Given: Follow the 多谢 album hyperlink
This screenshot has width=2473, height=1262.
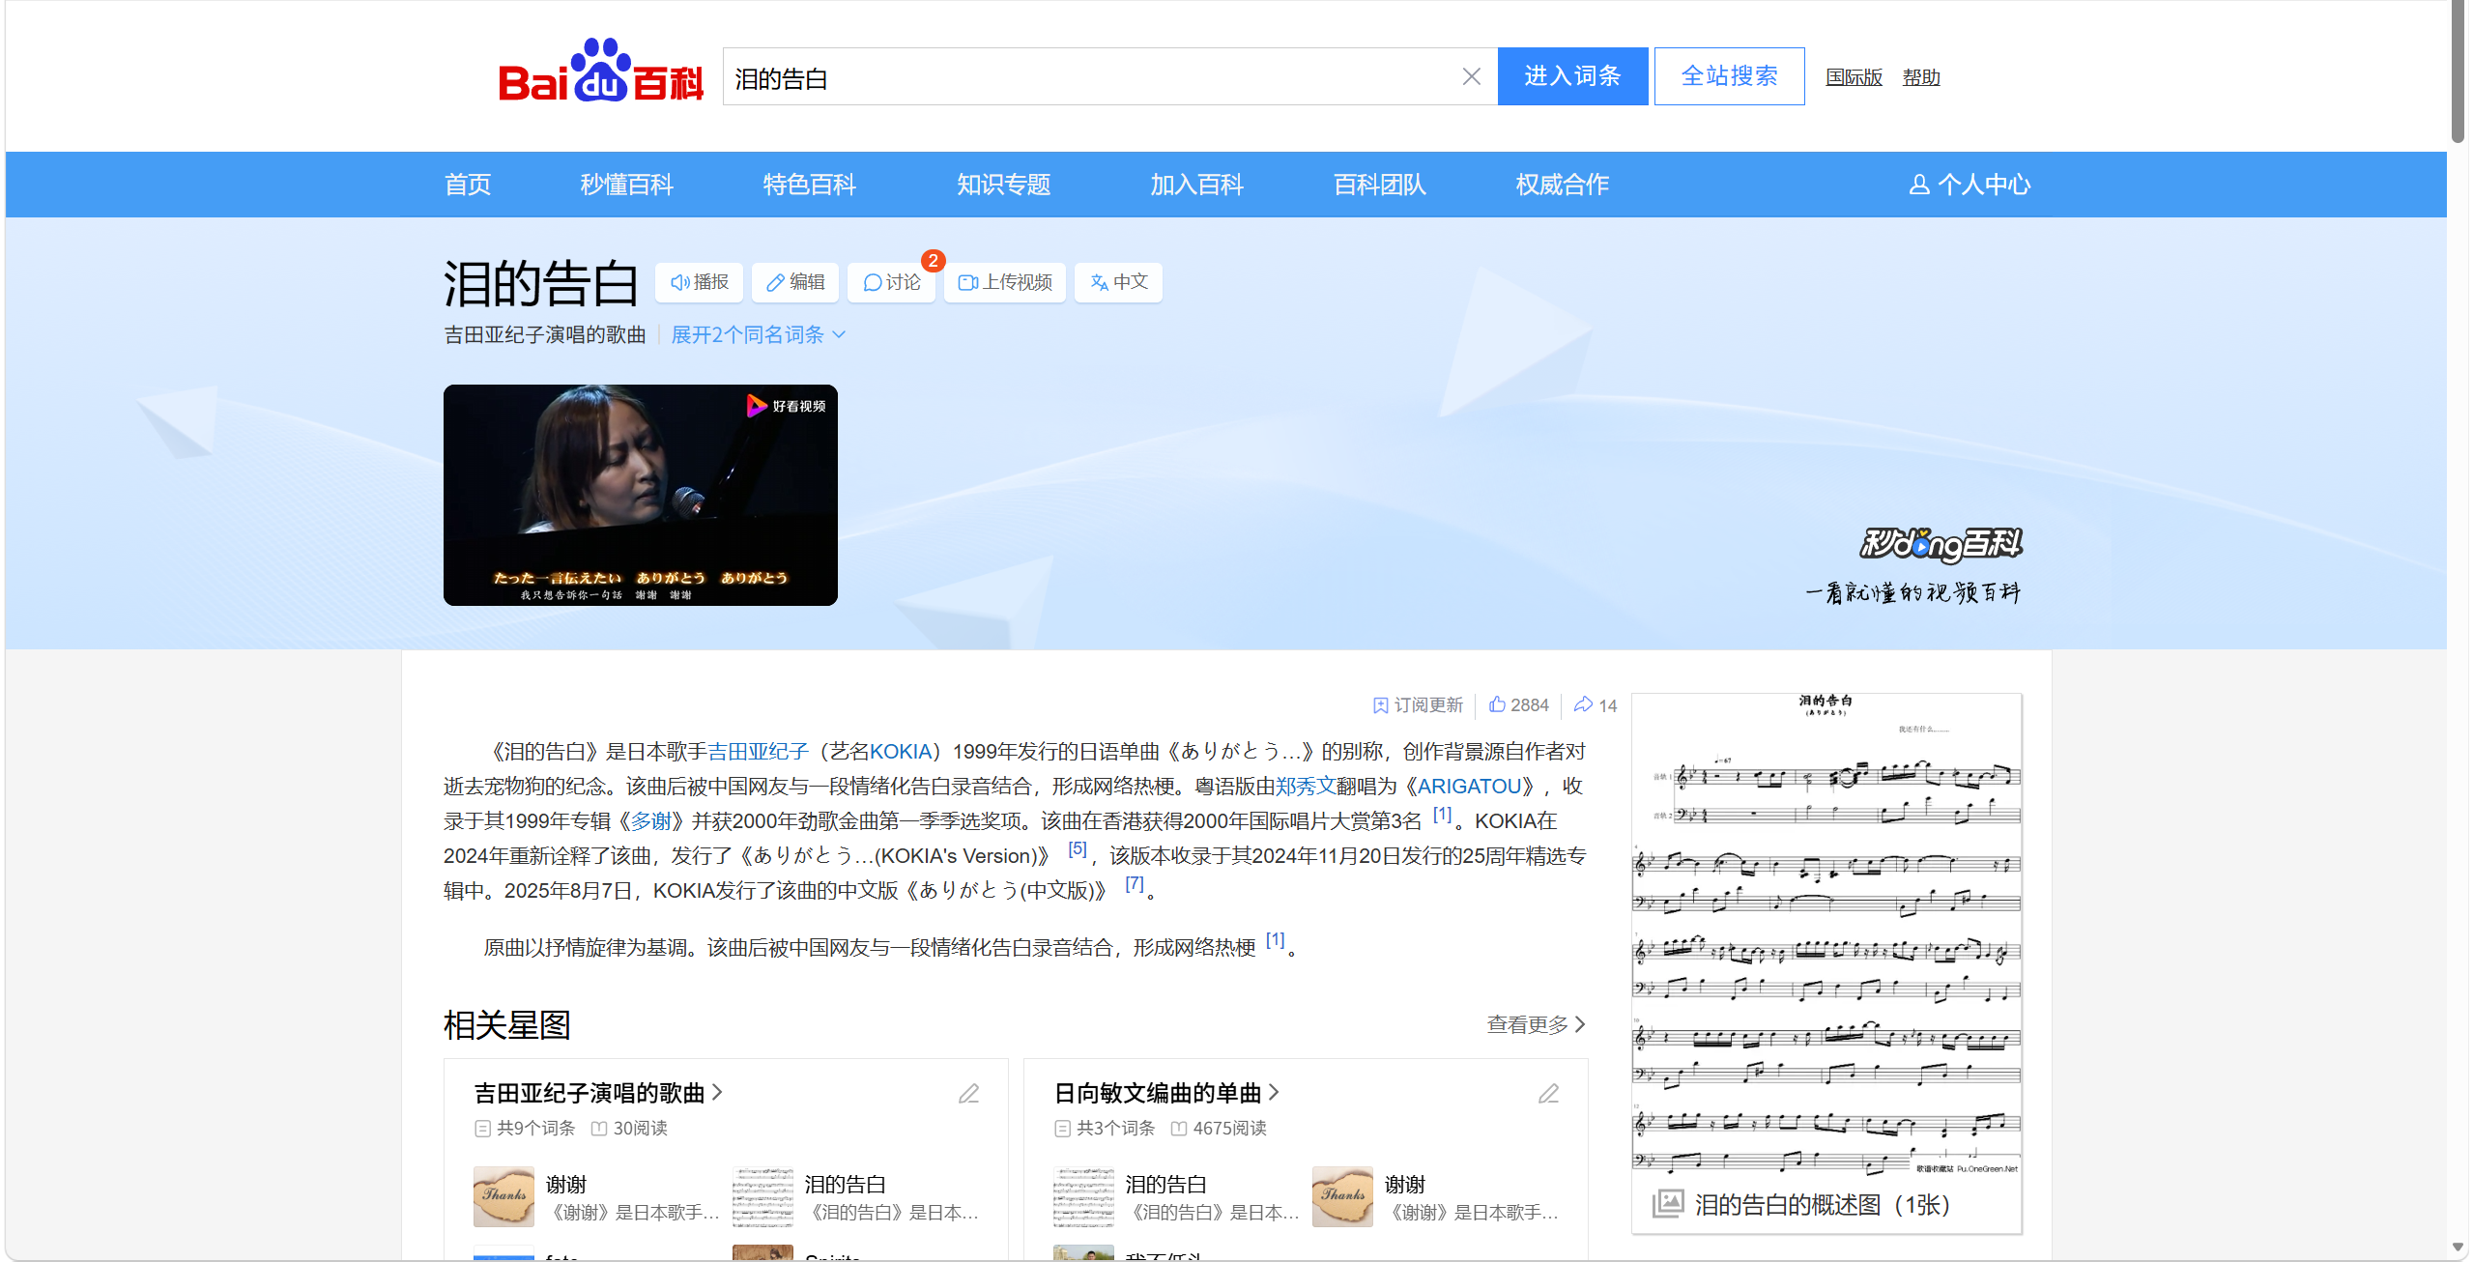Looking at the screenshot, I should tap(651, 821).
